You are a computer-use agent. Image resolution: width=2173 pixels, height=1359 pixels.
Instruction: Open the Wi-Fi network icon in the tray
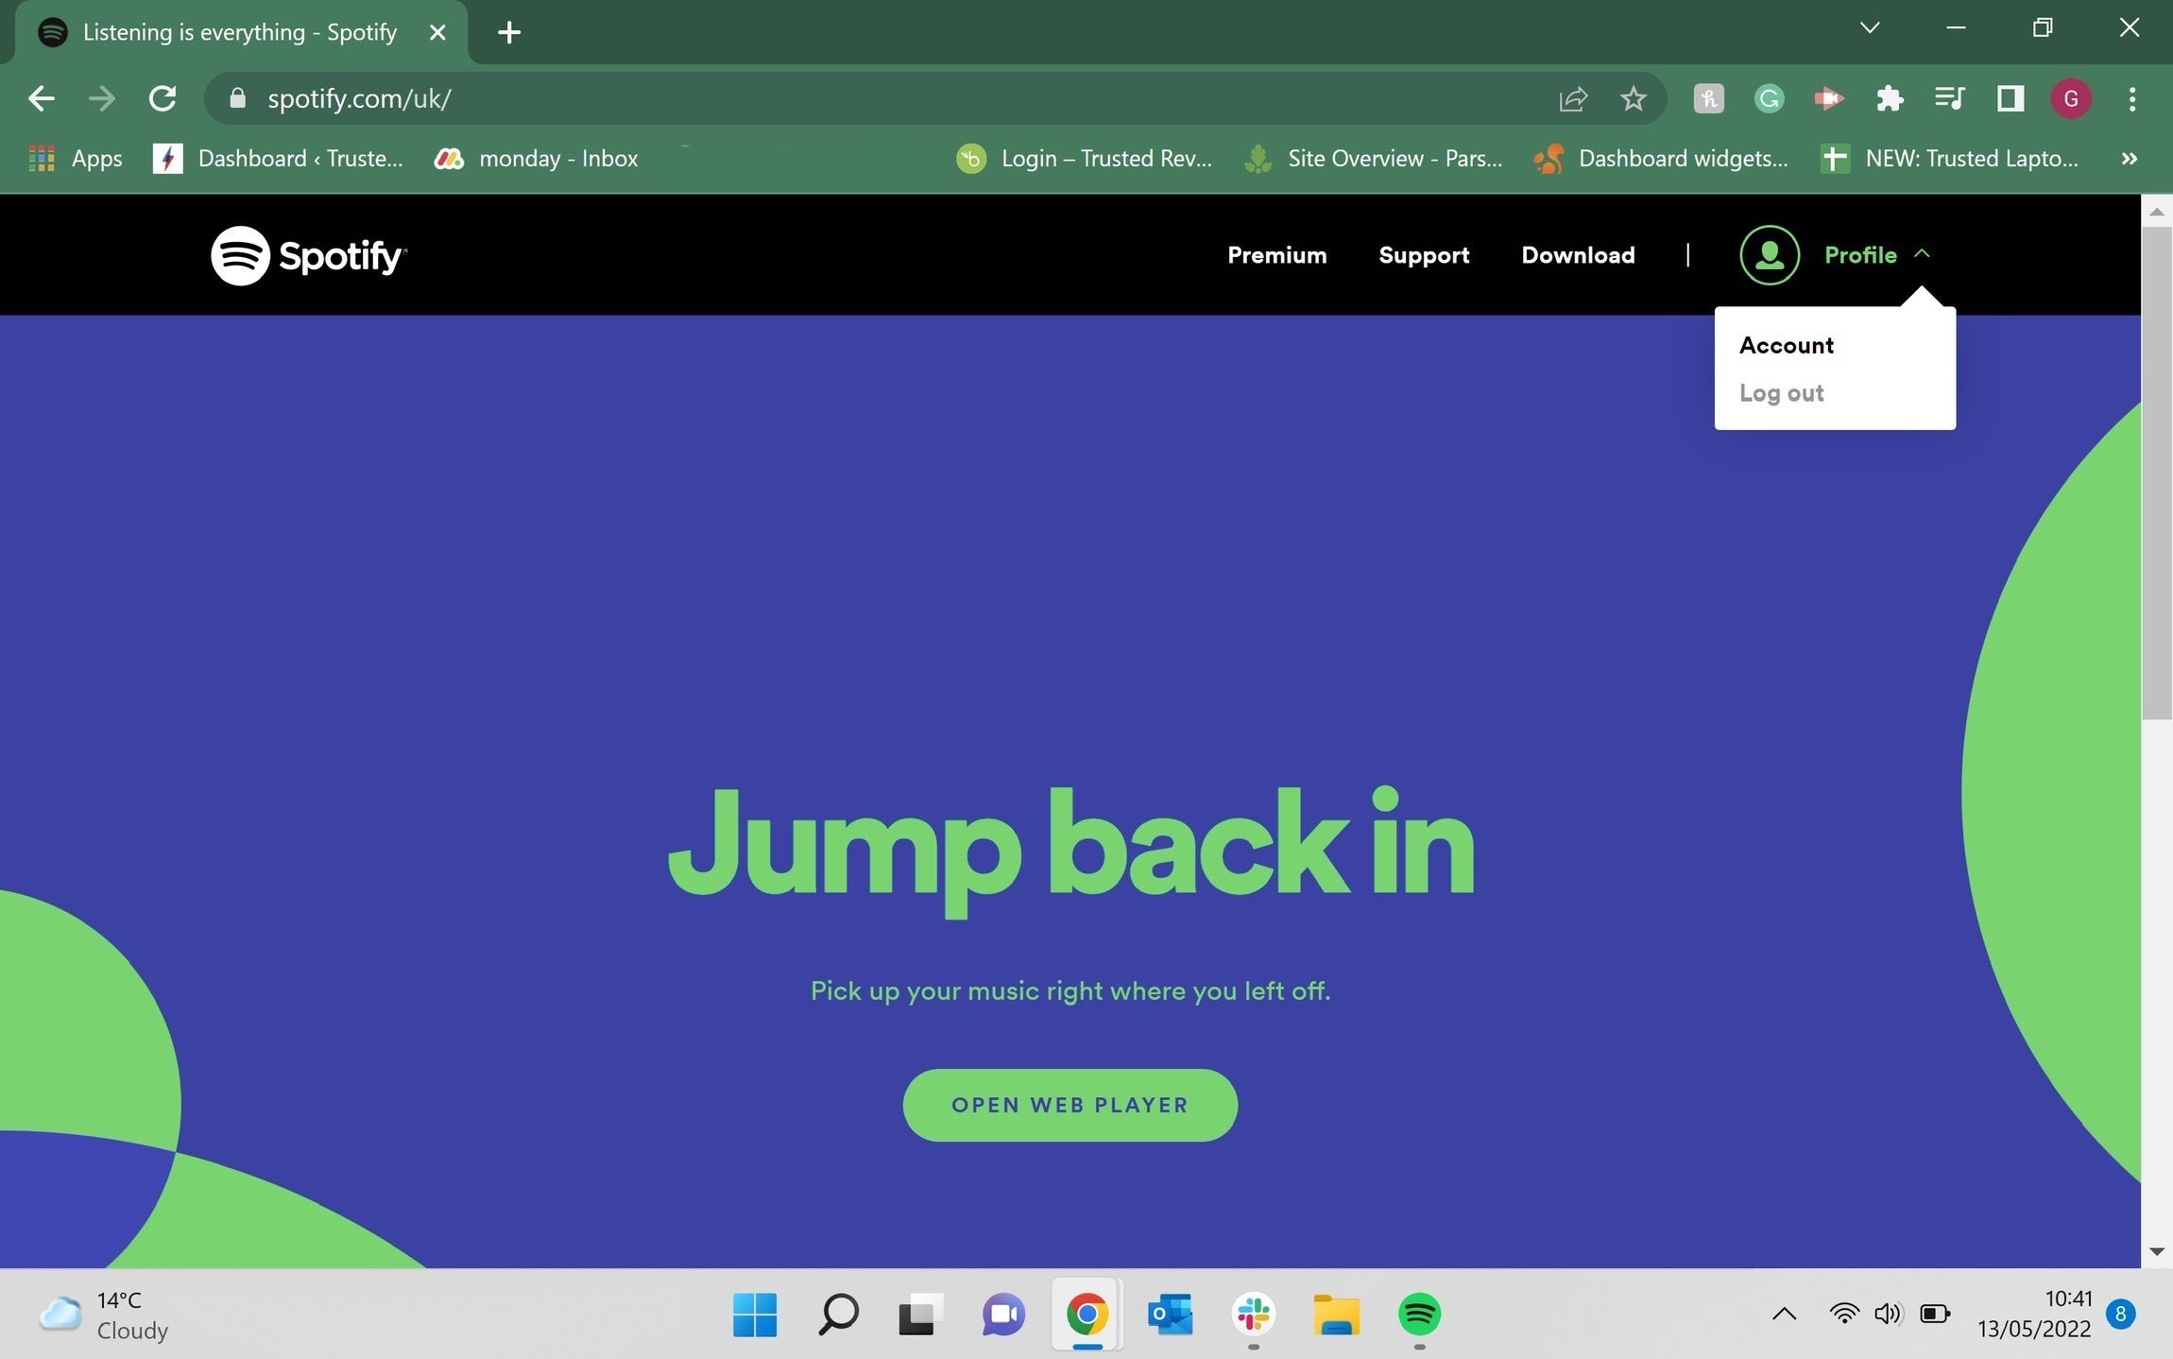(1844, 1314)
